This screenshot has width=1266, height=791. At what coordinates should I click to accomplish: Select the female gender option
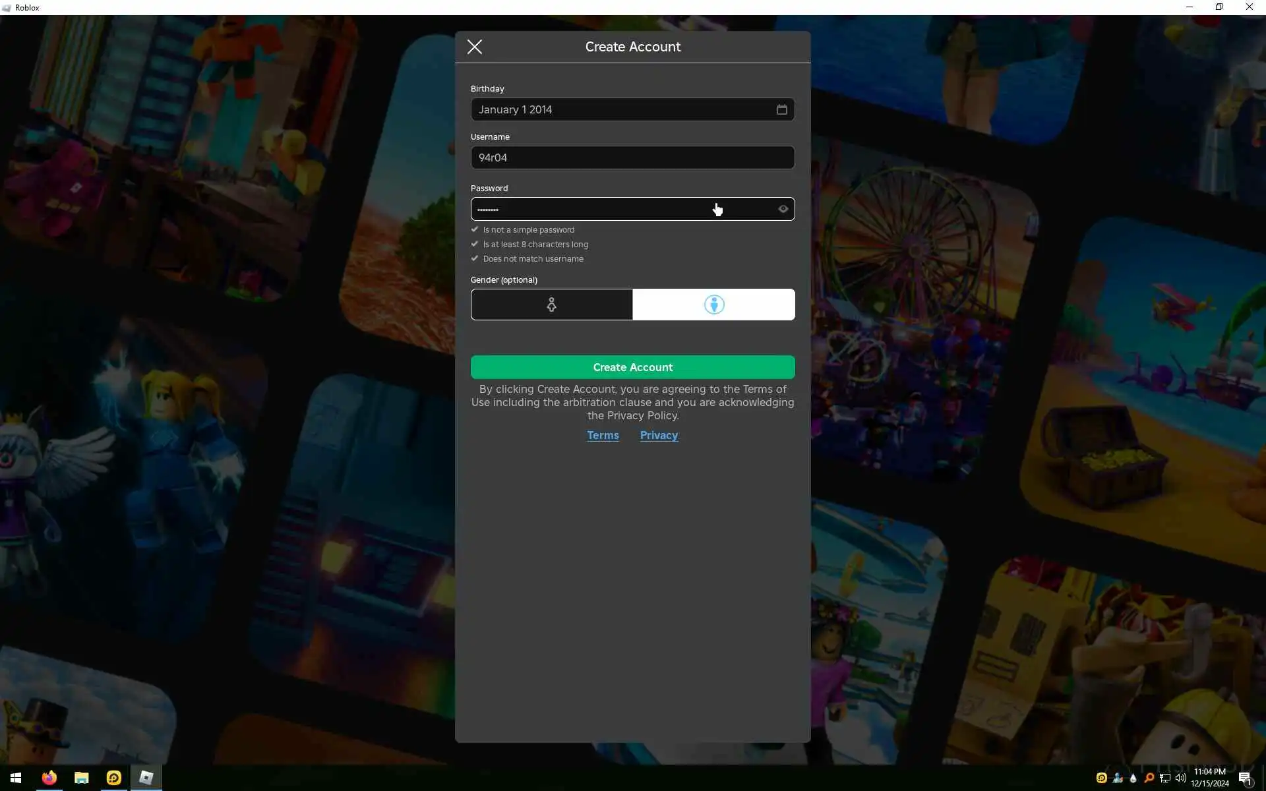coord(552,305)
